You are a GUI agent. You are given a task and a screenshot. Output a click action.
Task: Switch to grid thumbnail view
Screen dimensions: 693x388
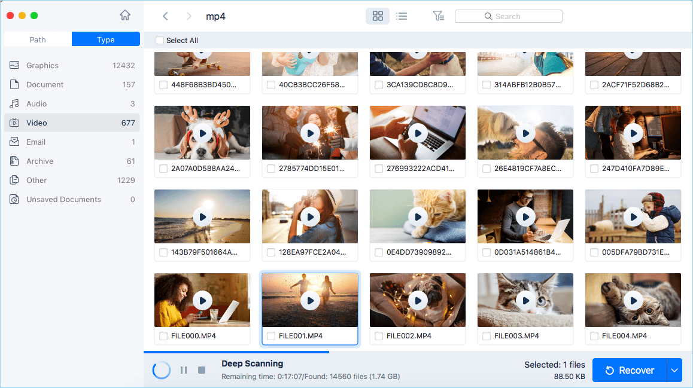coord(378,16)
